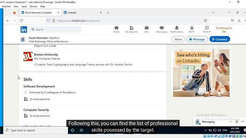Bookmark this page with star icon
The image size is (246, 138).
coord(205,20)
